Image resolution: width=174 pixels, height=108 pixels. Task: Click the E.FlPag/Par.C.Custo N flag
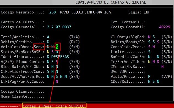click(x=57, y=81)
